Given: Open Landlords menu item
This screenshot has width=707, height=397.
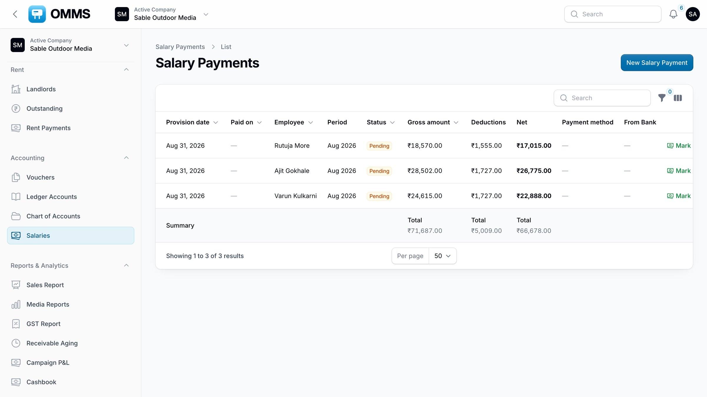Looking at the screenshot, I should click(x=71, y=89).
